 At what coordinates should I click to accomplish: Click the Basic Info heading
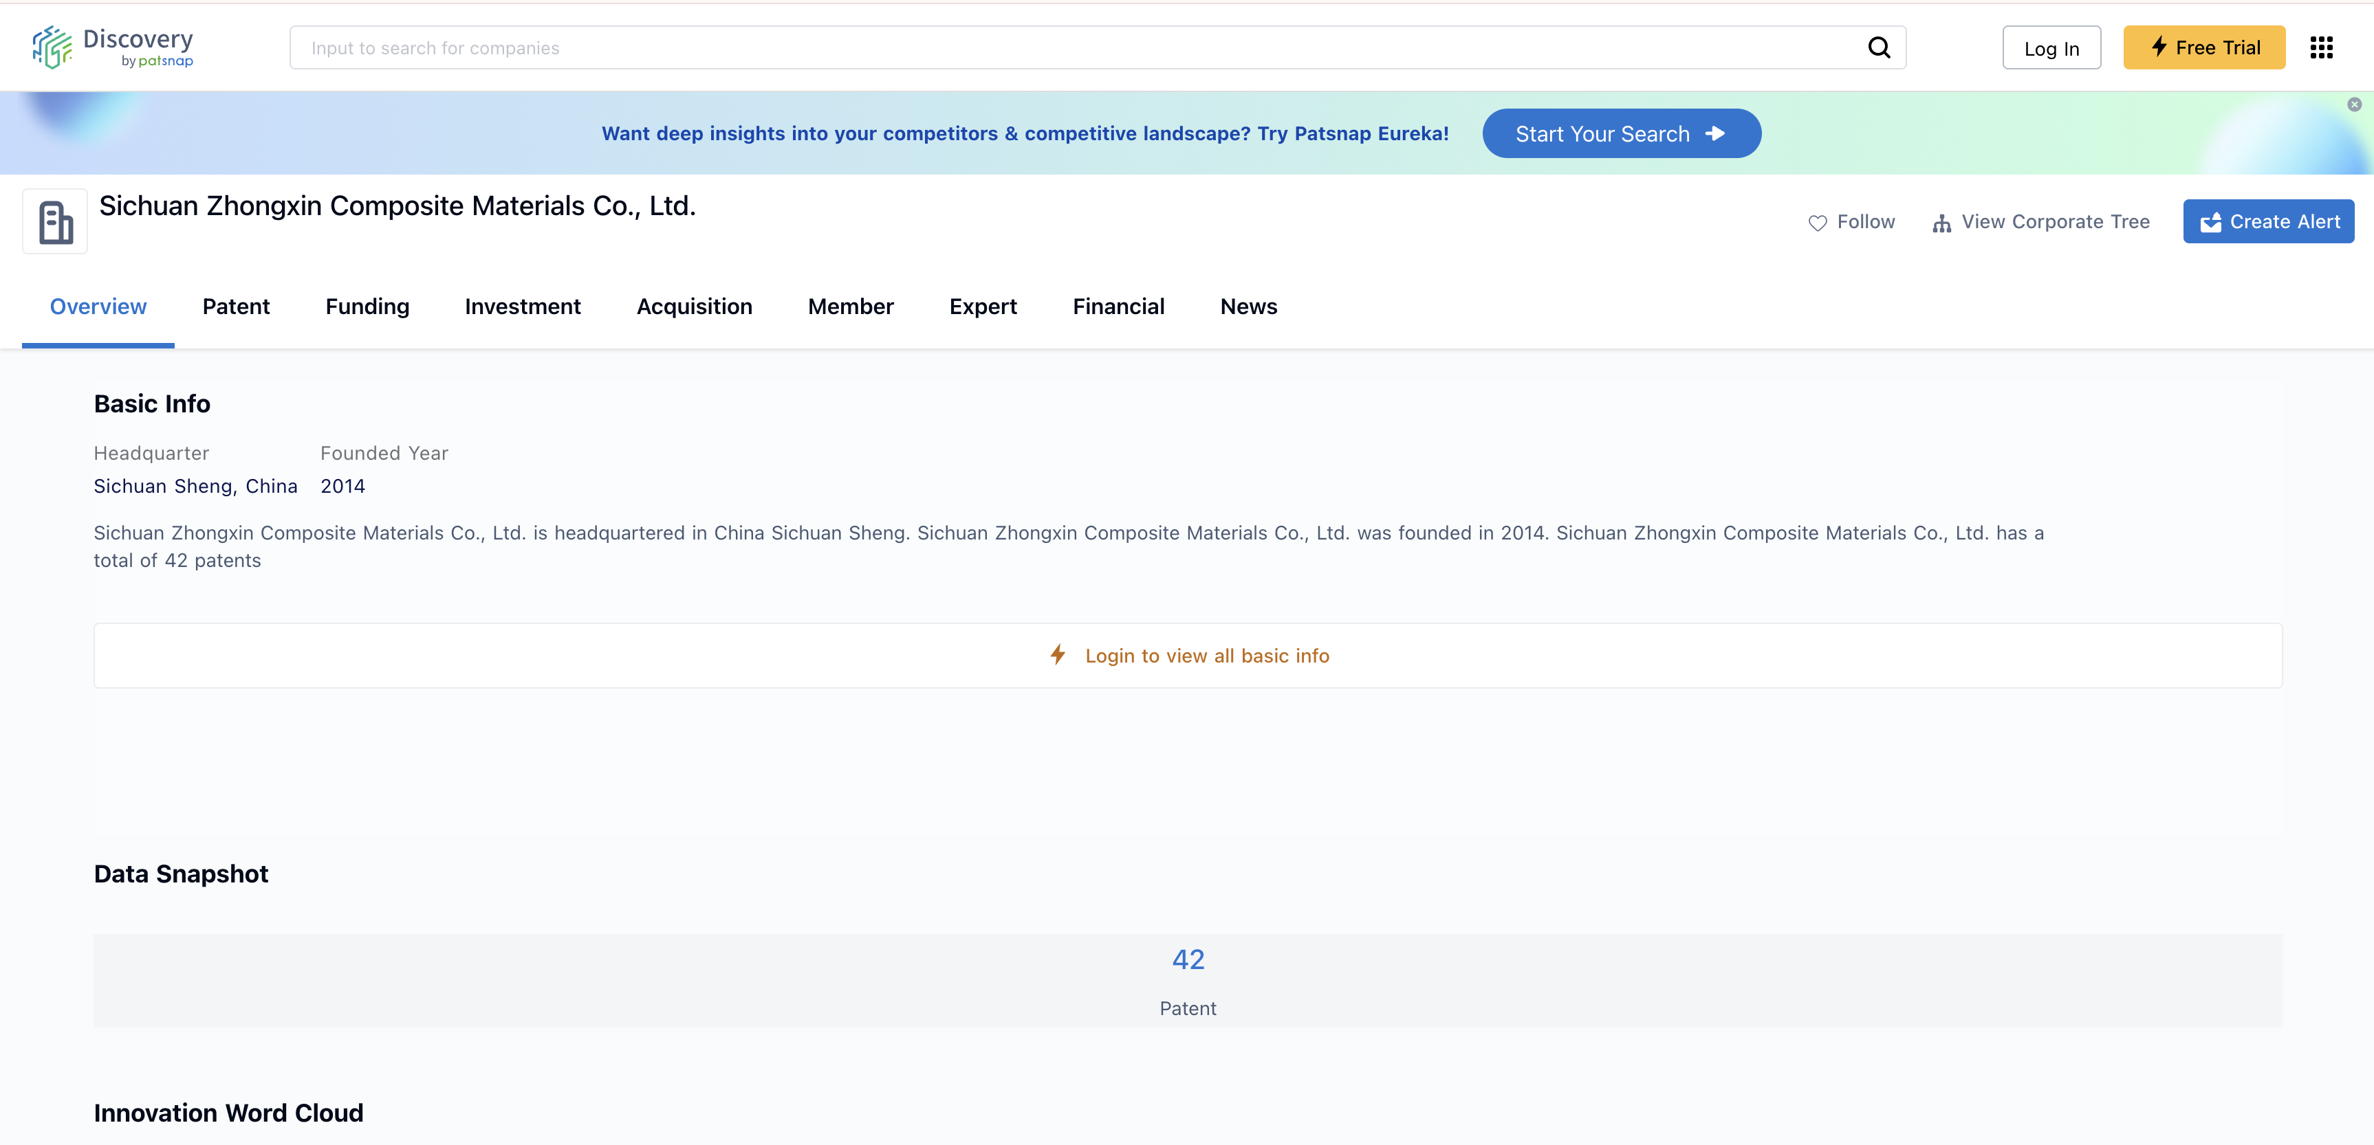[152, 404]
